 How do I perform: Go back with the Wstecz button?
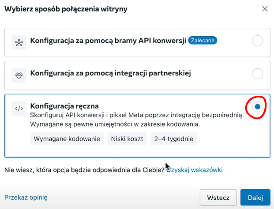point(218,198)
